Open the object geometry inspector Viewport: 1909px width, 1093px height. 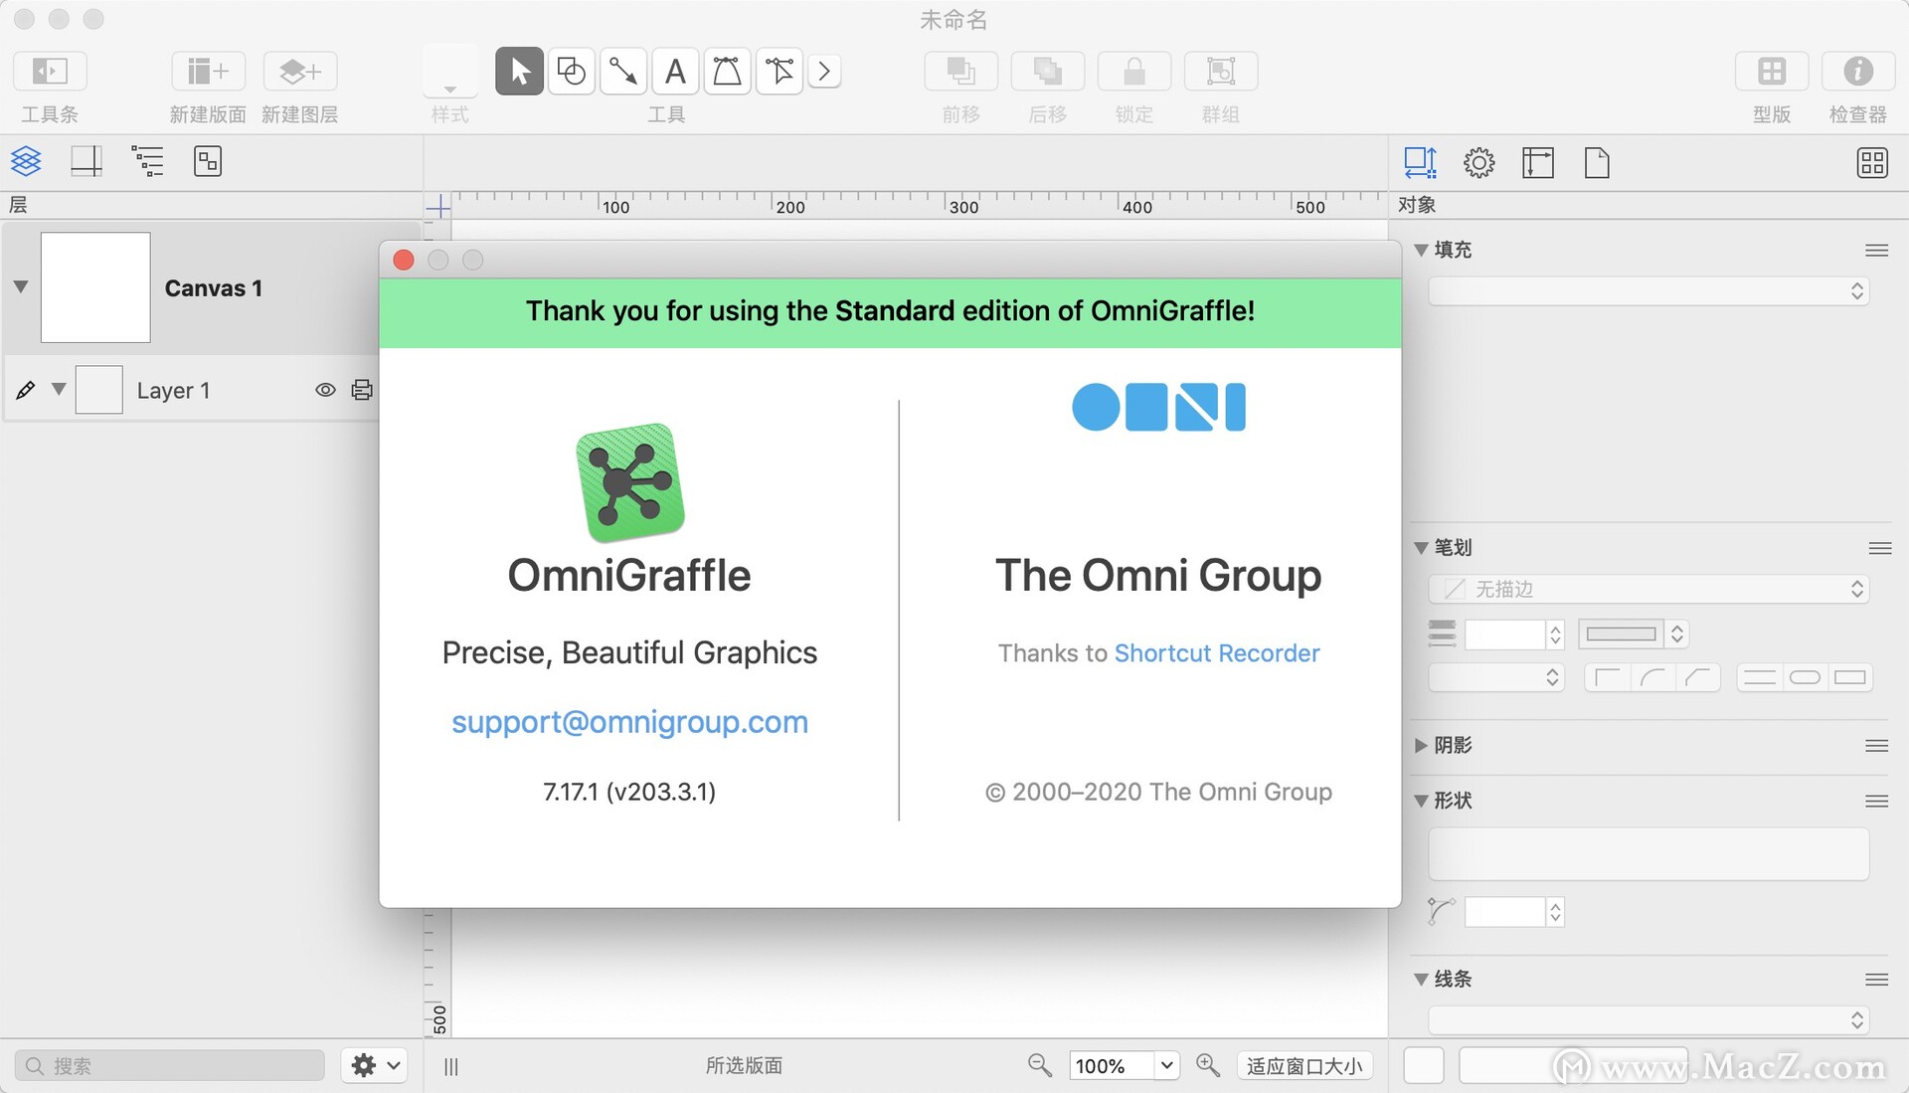coord(1420,162)
